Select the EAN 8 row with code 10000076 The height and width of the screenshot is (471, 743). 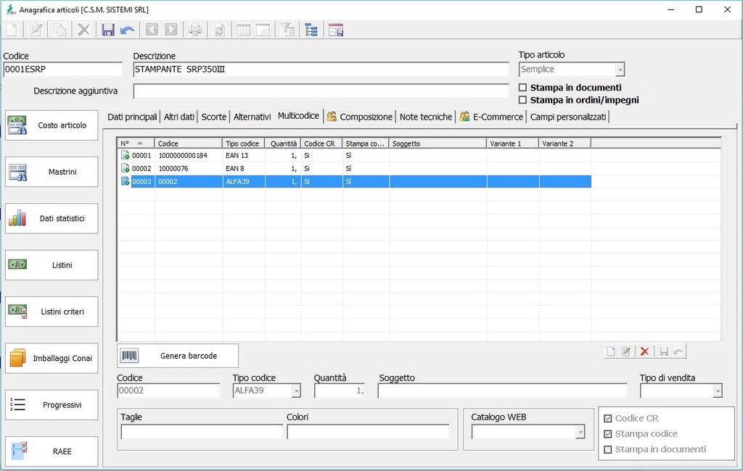354,169
